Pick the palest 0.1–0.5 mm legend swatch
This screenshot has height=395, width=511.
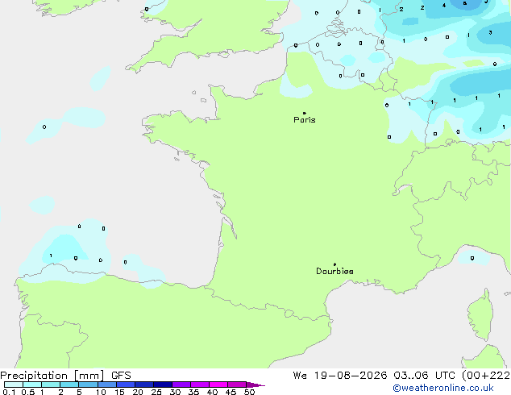pyautogui.click(x=14, y=385)
